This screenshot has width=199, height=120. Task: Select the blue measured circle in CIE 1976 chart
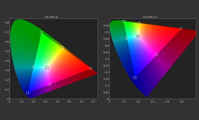(137, 84)
